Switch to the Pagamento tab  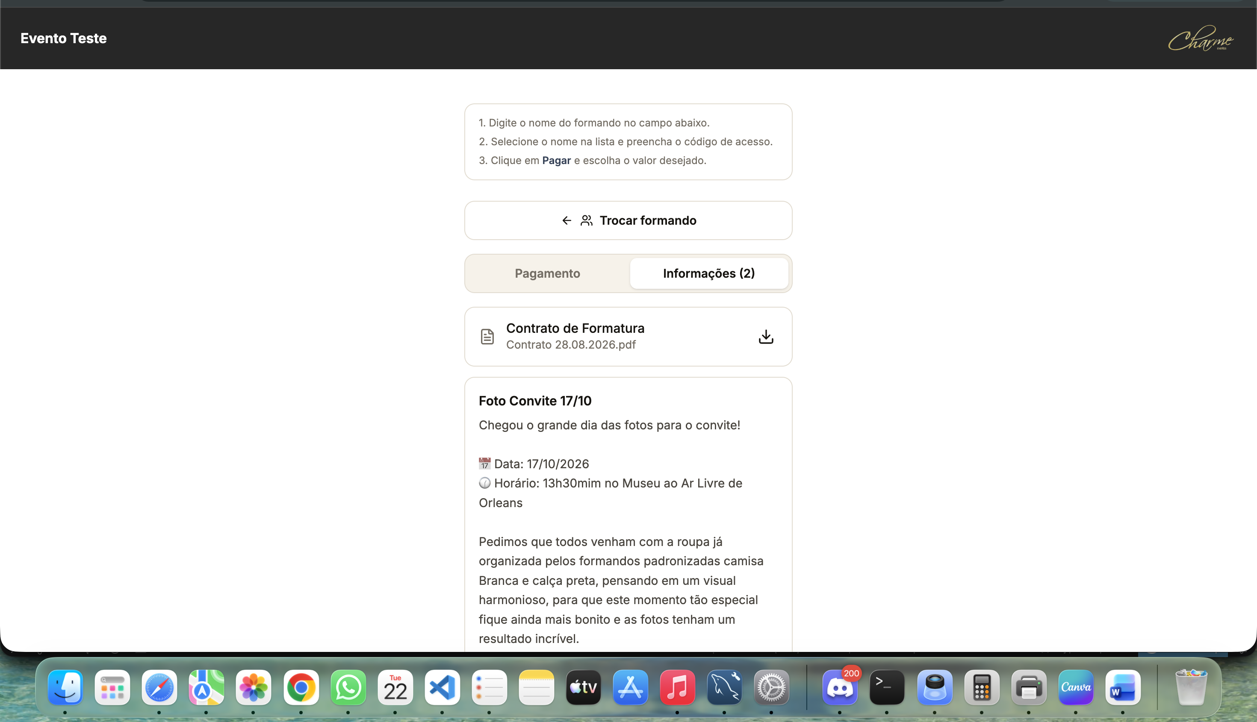point(547,273)
